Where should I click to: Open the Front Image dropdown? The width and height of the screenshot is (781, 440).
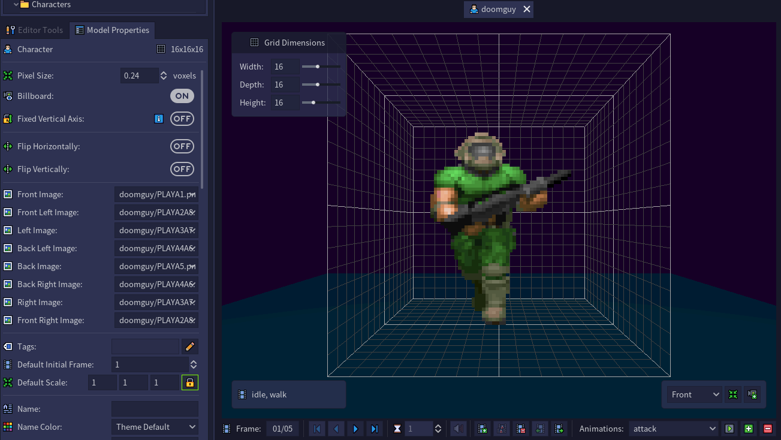click(156, 194)
